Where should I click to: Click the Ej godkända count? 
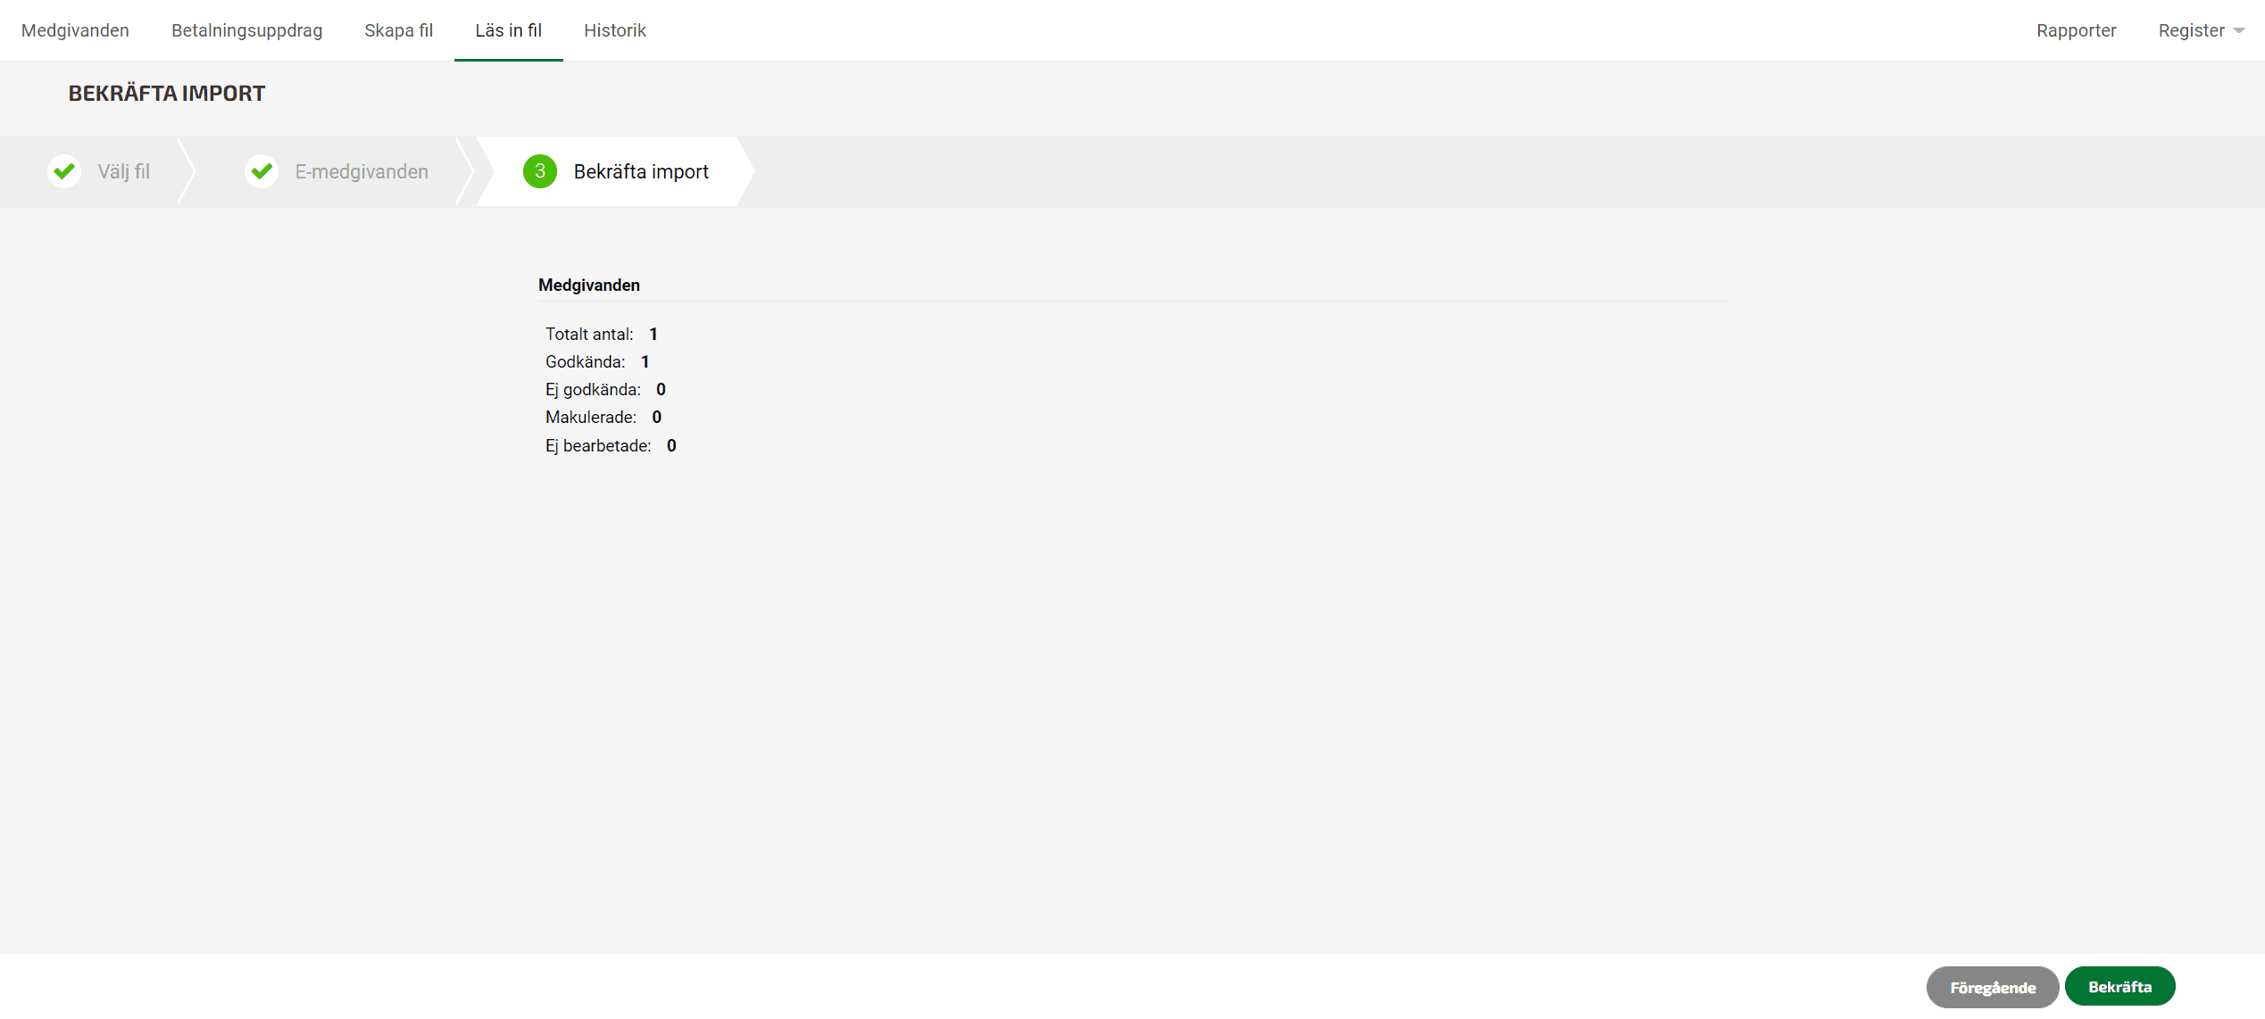[661, 390]
